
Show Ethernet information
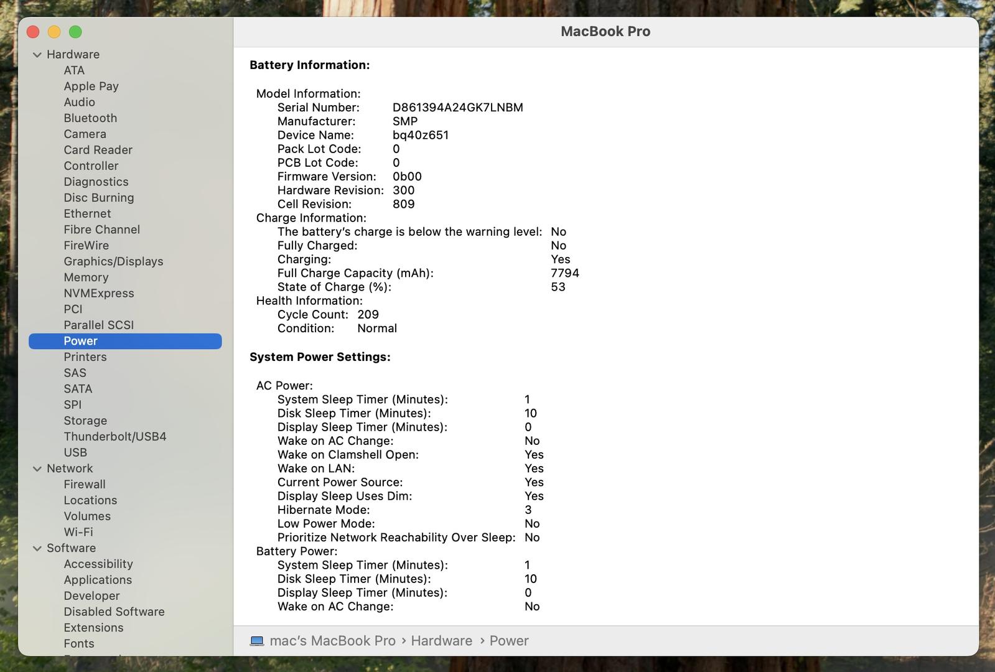(x=87, y=213)
